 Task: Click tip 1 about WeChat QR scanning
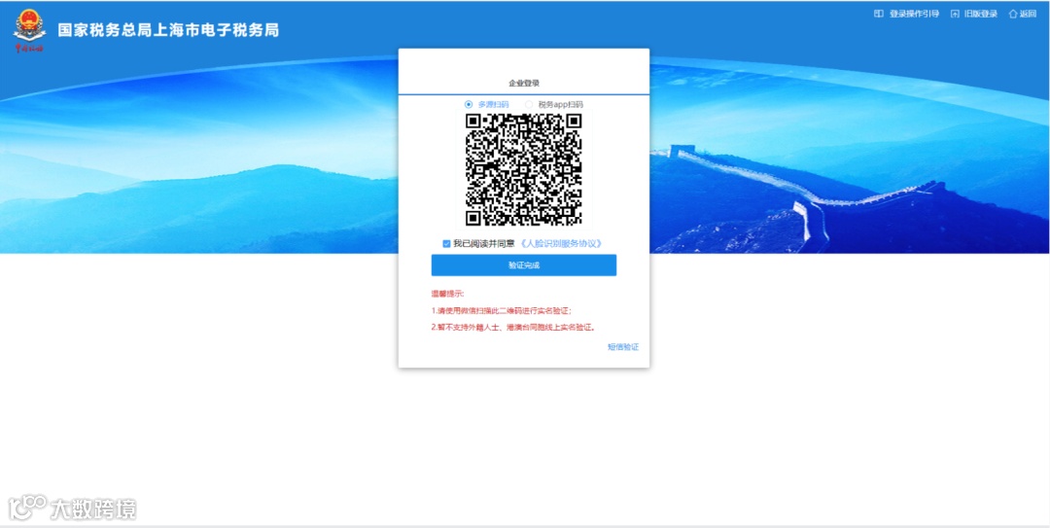502,311
